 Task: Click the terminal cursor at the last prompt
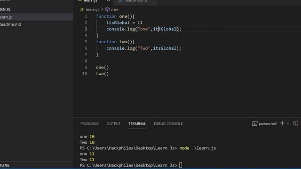coord(181,165)
